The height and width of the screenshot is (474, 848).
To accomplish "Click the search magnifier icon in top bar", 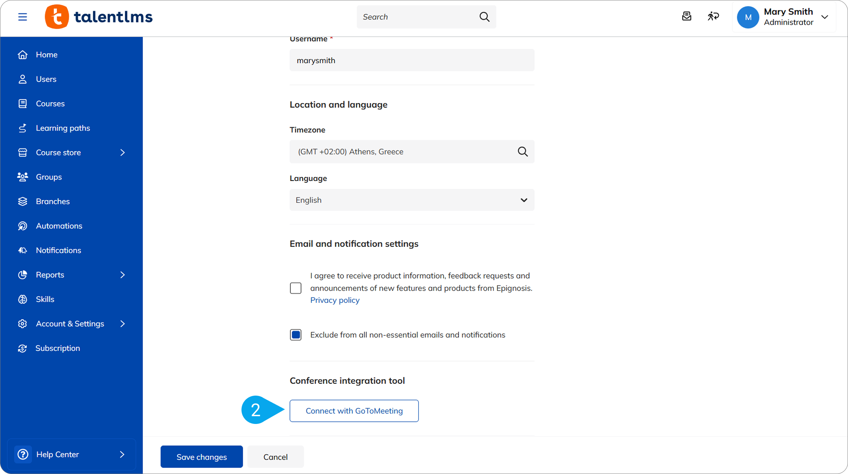I will tap(484, 17).
